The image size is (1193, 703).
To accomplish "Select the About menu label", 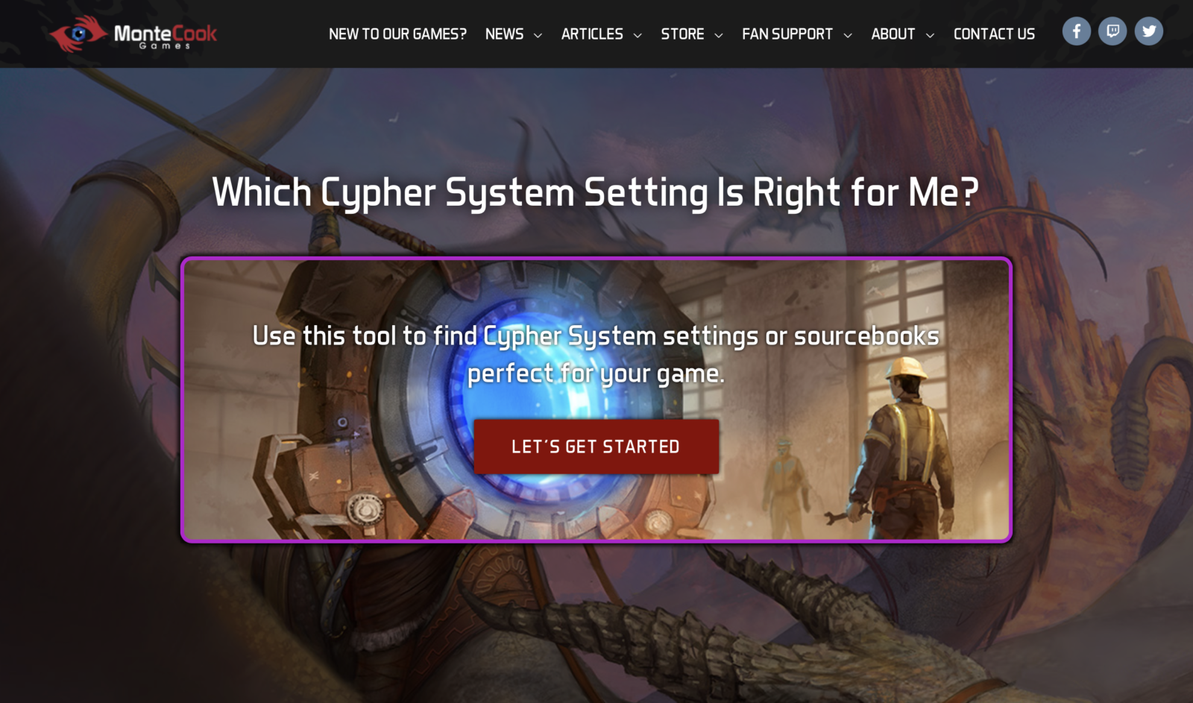I will pos(893,34).
